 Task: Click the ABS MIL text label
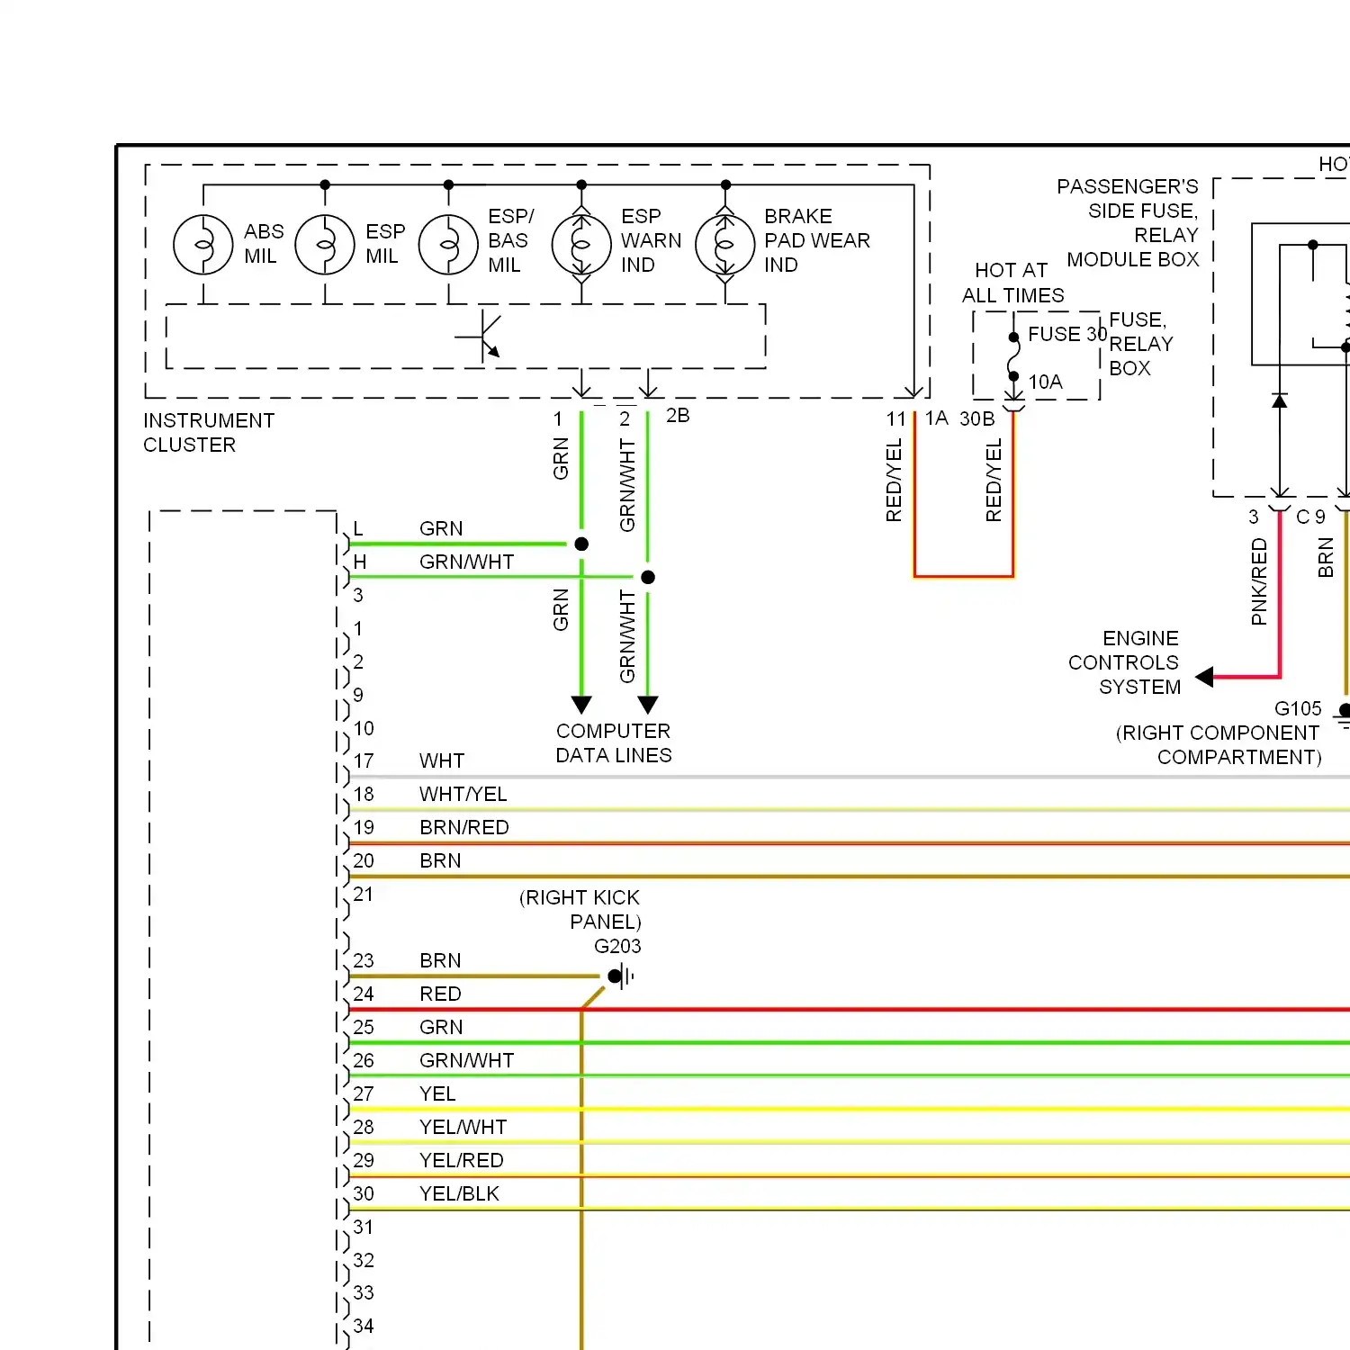[264, 244]
